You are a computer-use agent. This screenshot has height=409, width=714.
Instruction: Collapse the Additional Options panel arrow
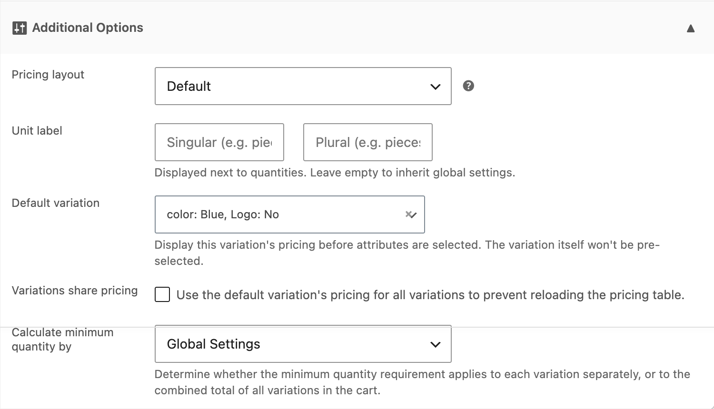pyautogui.click(x=691, y=29)
